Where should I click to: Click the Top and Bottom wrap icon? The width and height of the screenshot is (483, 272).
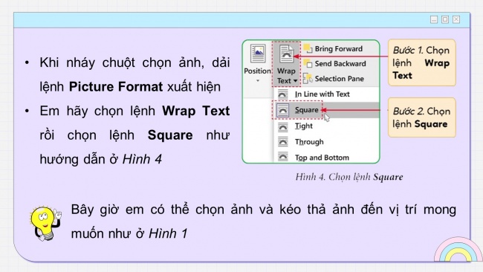(283, 157)
